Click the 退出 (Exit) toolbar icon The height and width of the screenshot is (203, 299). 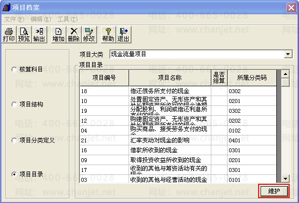[123, 34]
